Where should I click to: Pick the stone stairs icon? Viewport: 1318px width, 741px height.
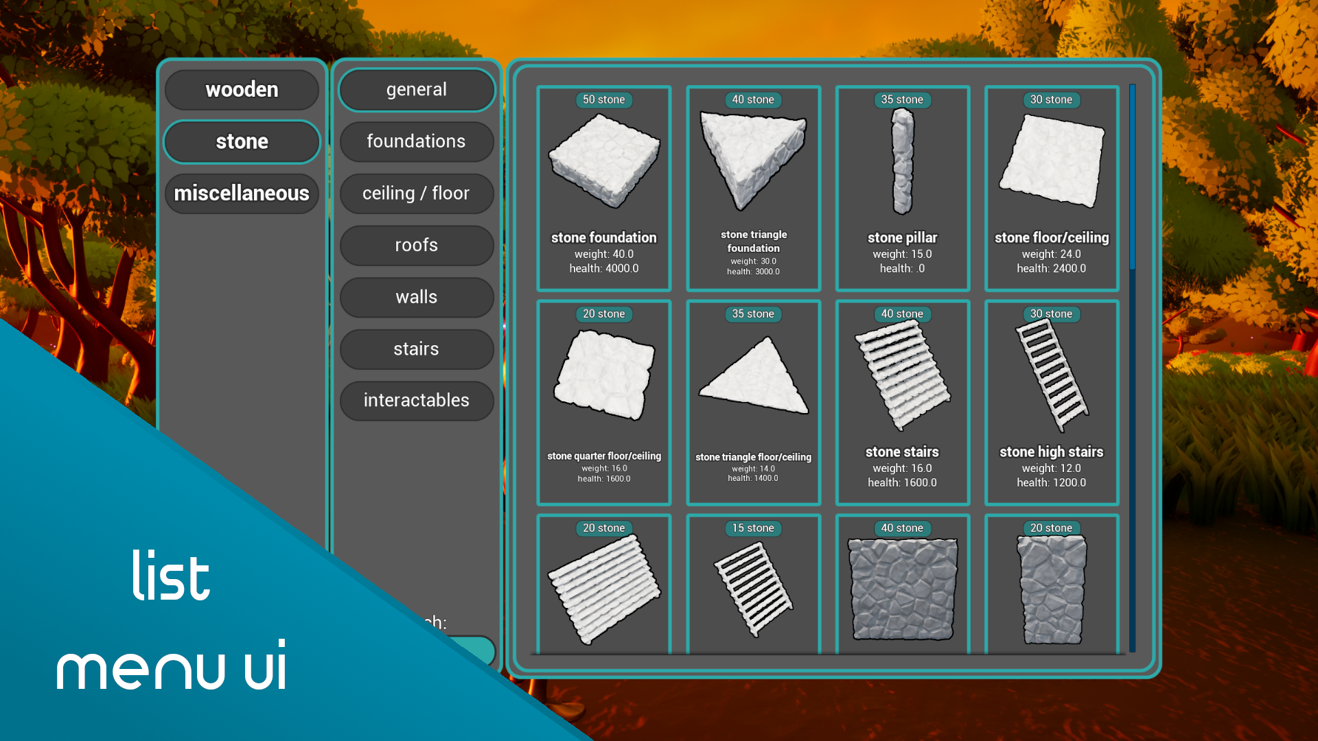[x=903, y=375]
